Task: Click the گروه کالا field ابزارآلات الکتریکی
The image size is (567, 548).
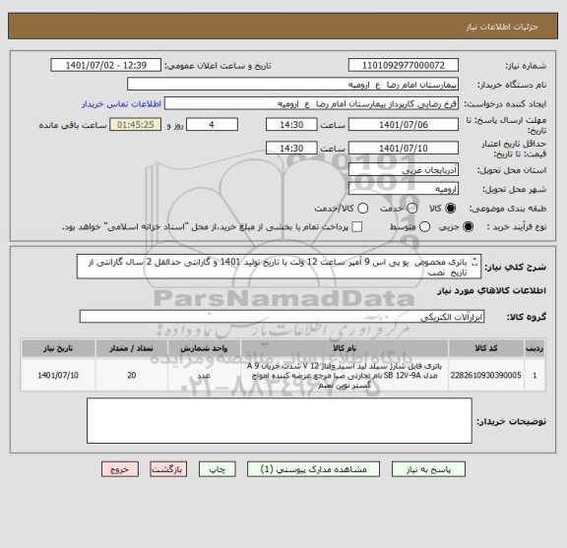Action: 282,317
